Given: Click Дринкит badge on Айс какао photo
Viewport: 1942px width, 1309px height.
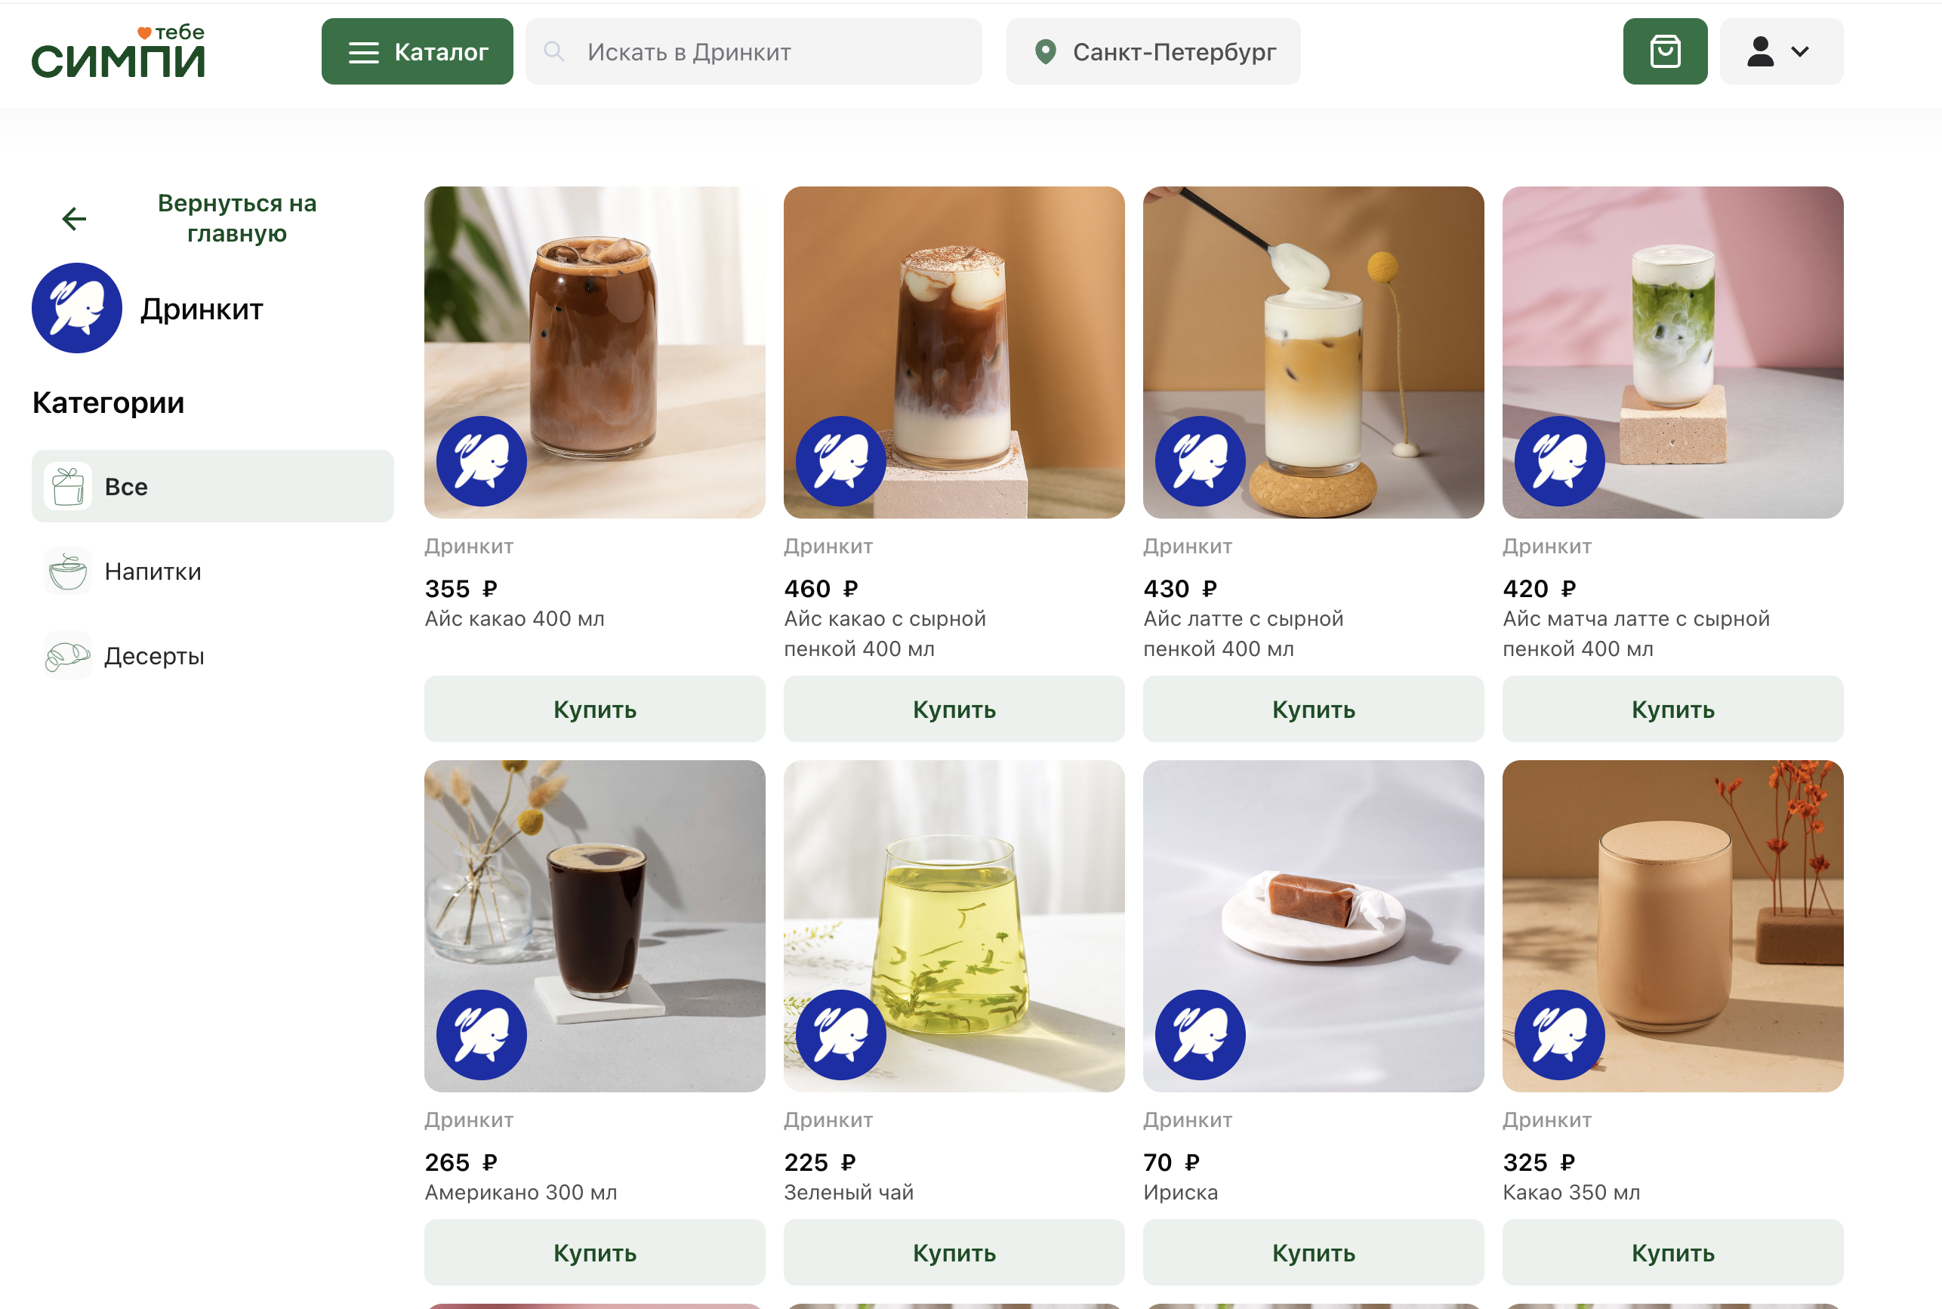Looking at the screenshot, I should point(482,460).
